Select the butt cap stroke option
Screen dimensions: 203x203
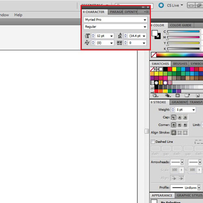click(x=174, y=117)
